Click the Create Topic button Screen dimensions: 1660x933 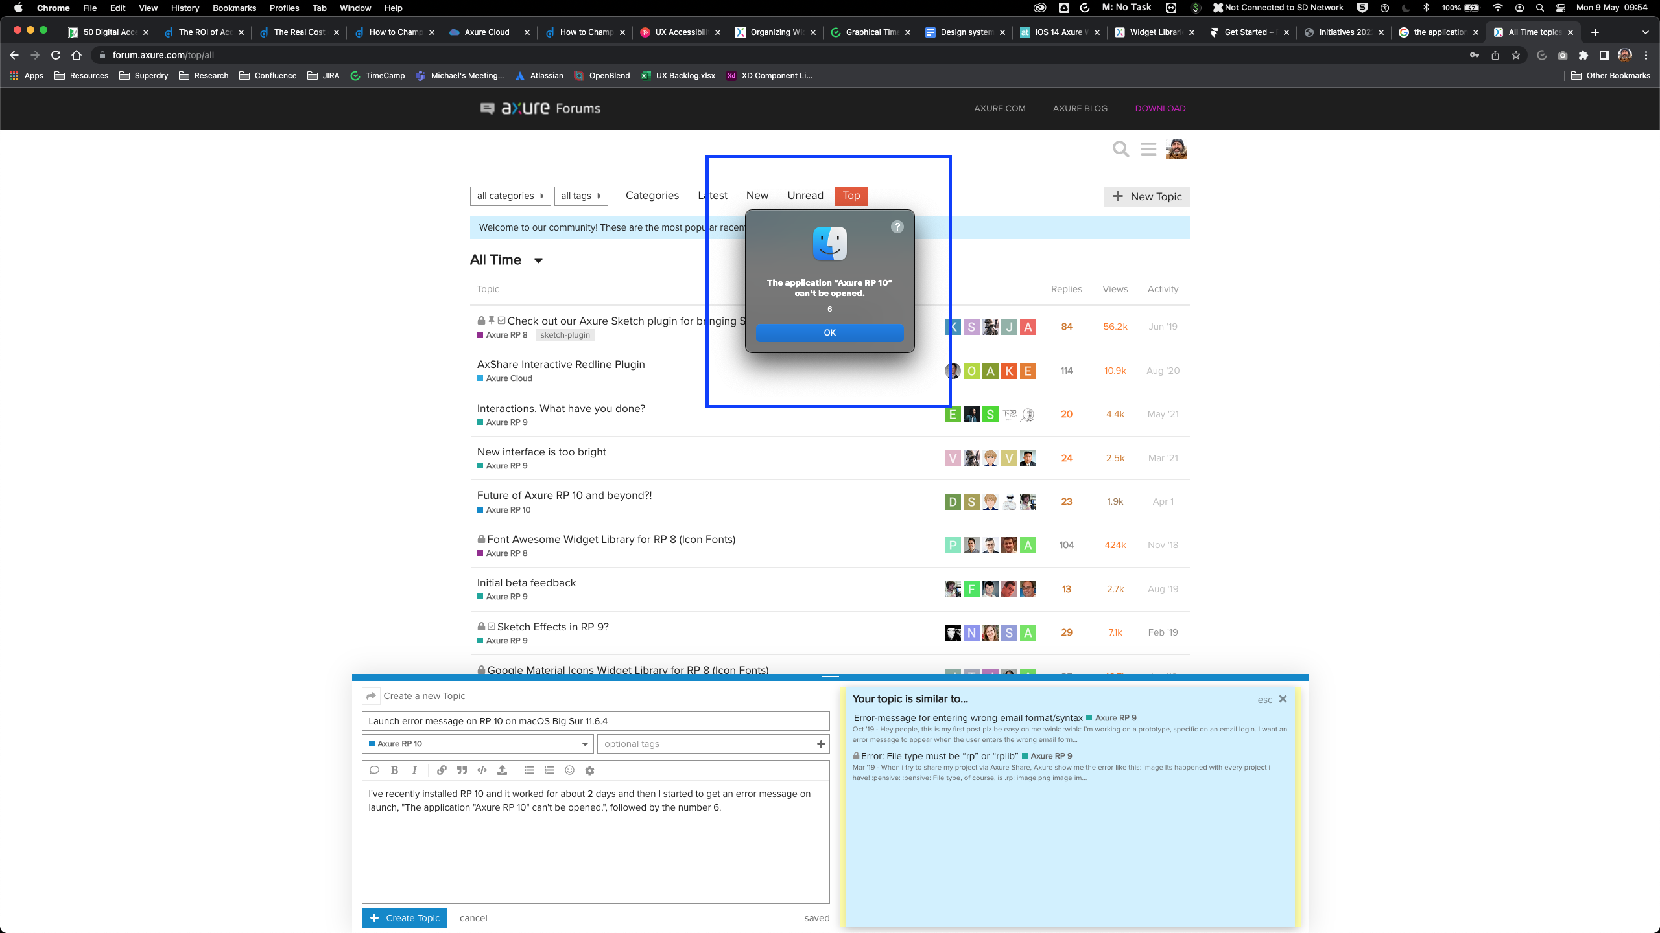(x=405, y=918)
